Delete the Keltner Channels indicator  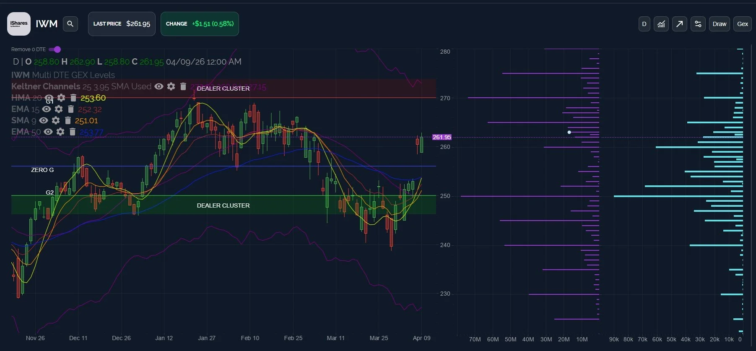(x=183, y=86)
